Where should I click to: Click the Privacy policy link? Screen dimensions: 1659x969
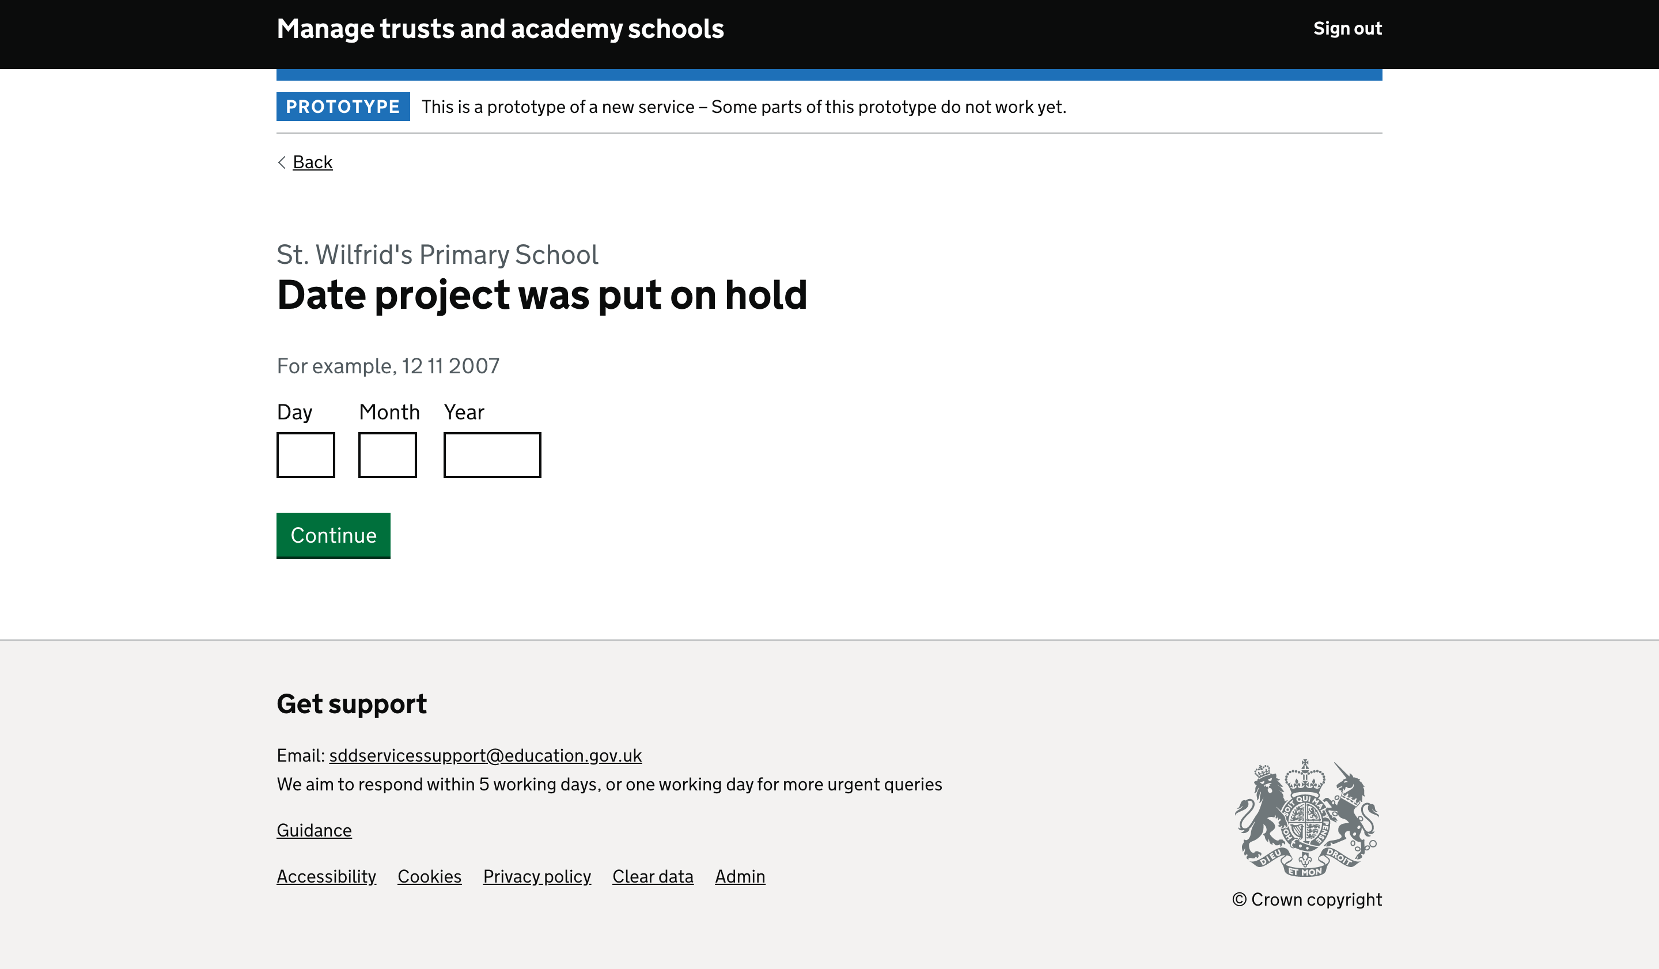pyautogui.click(x=537, y=877)
